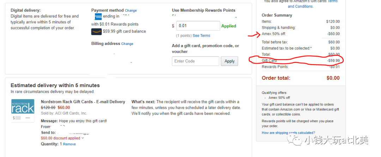381x157 pixels.
Task: Click the green Applied status text
Action: (229, 26)
